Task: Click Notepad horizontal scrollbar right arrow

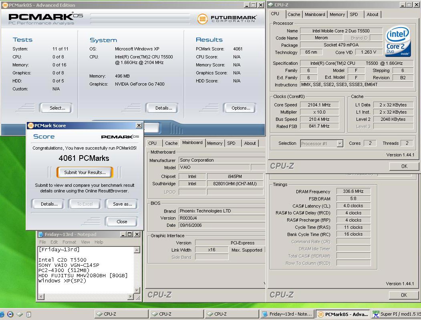Action: 131,296
